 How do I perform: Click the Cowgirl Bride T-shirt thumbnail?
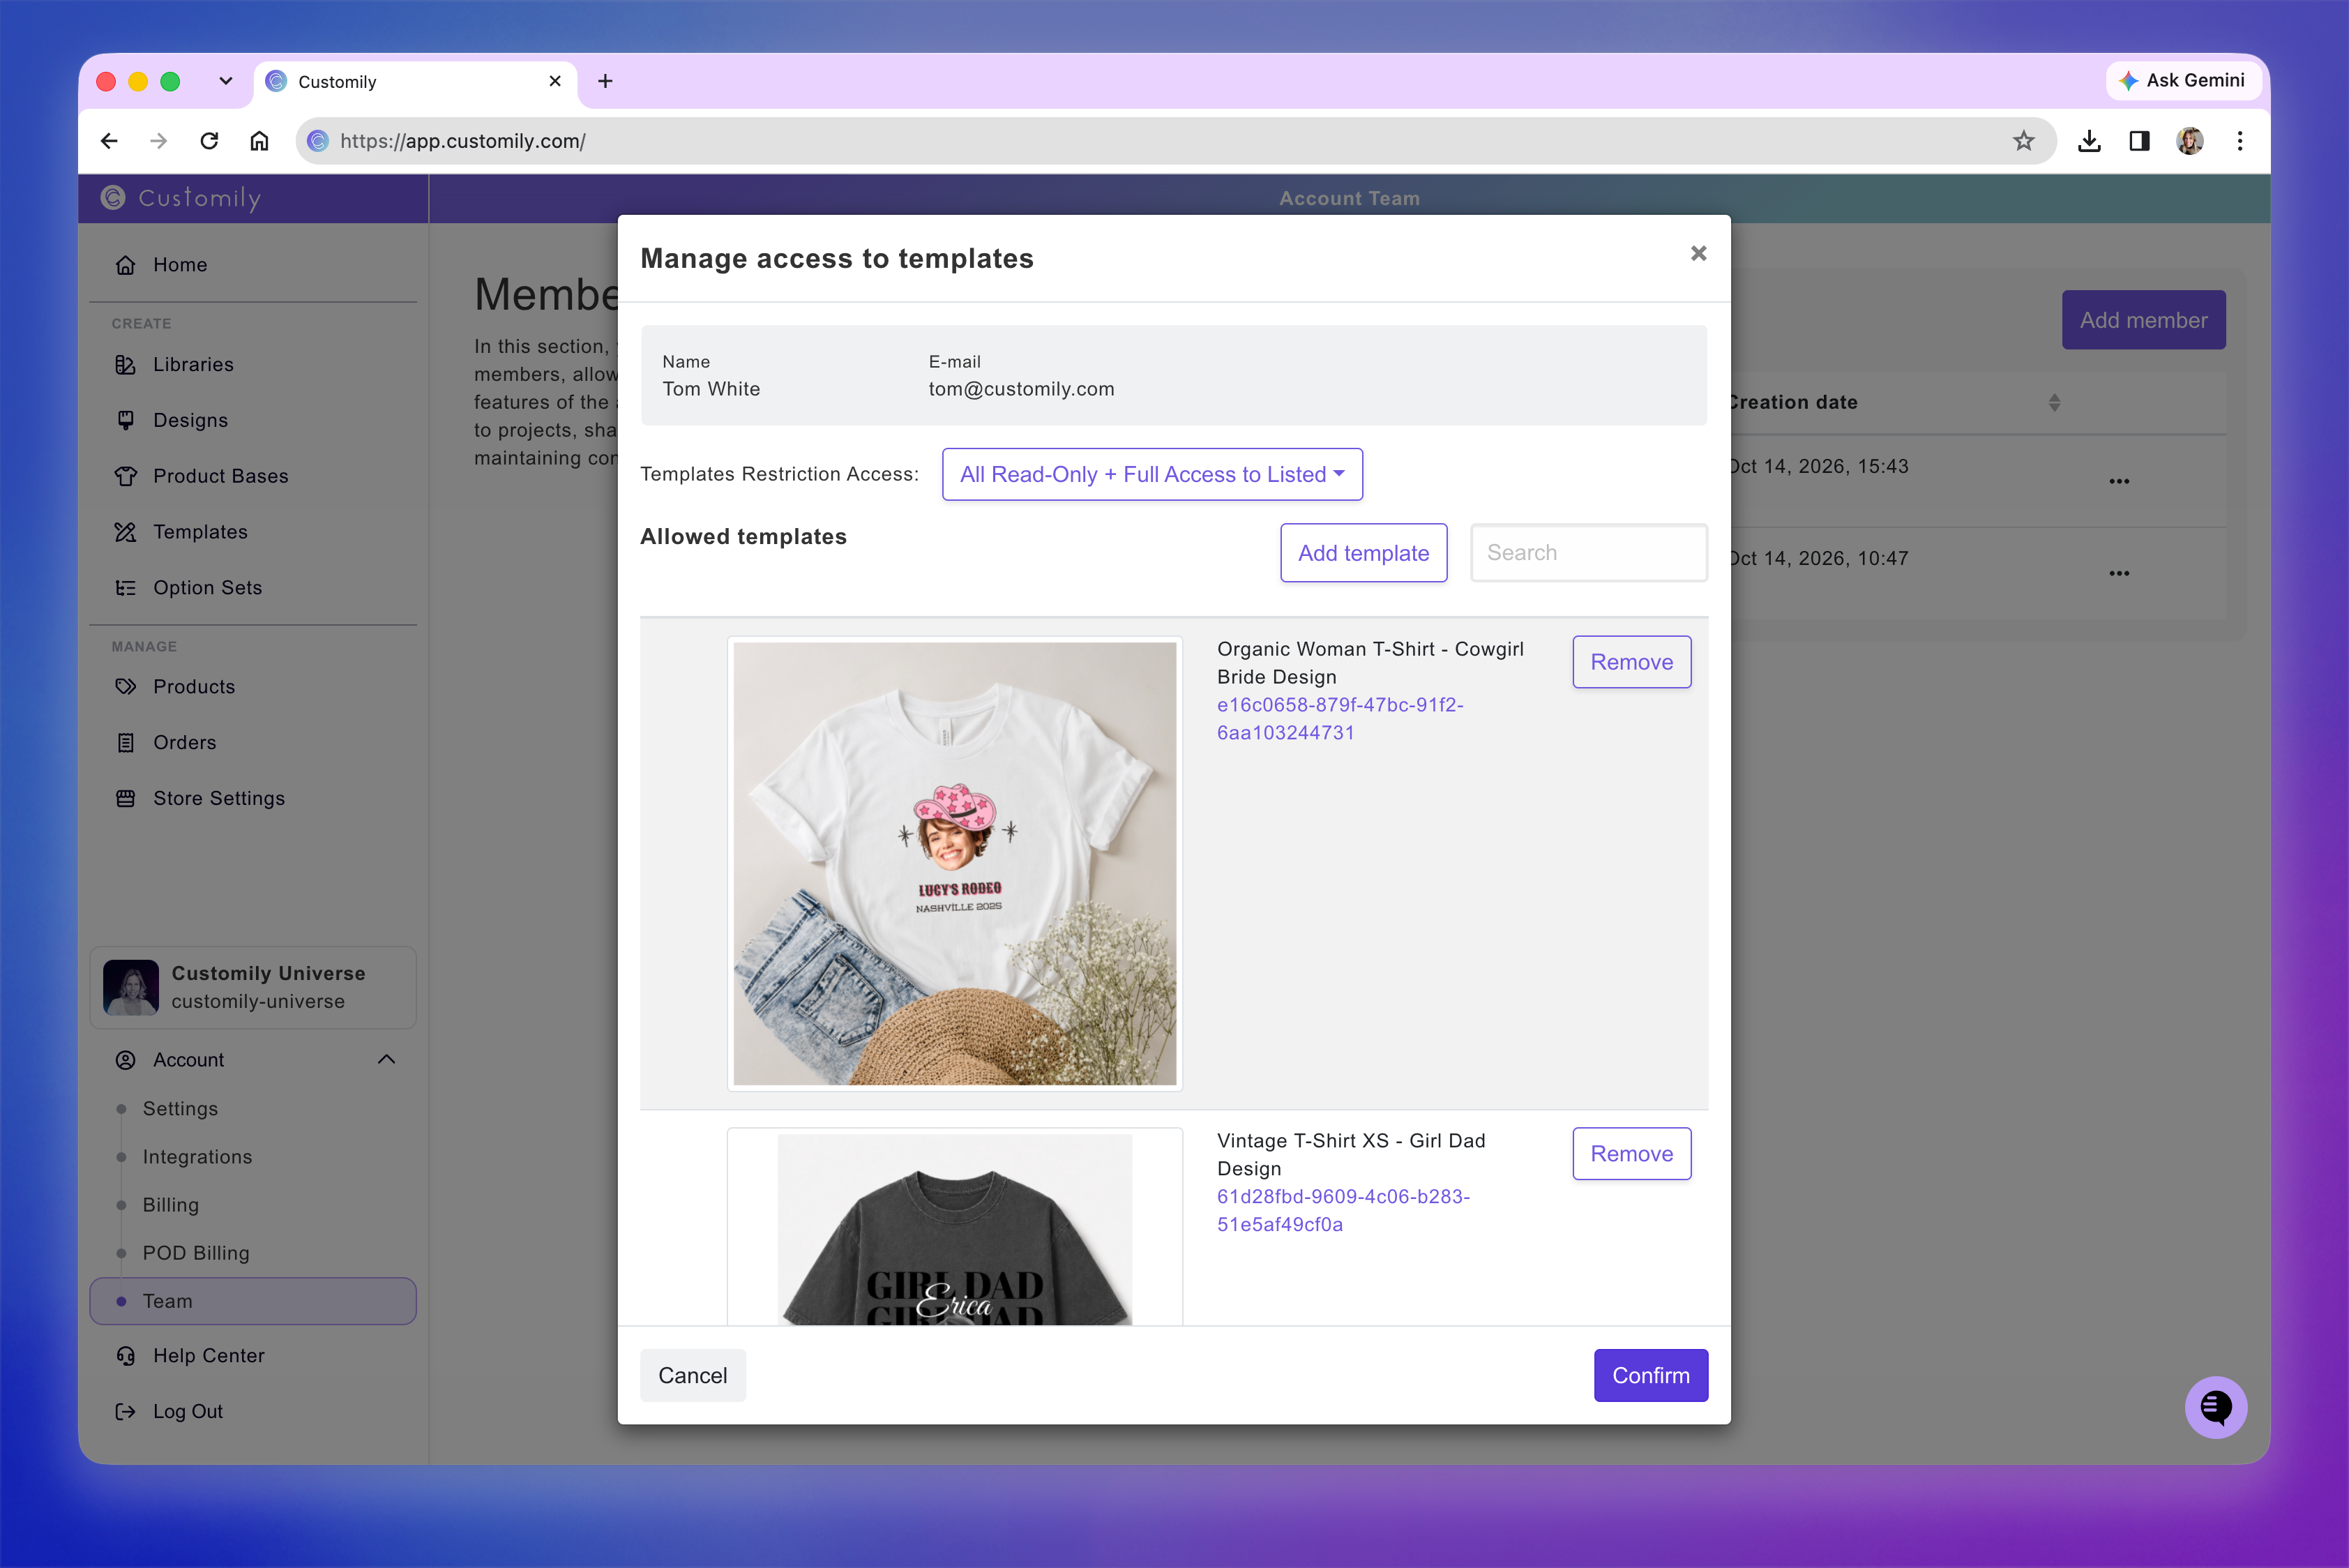955,864
